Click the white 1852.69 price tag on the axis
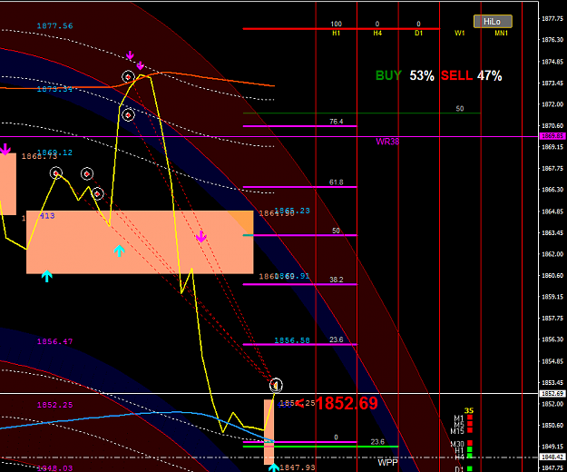567x472 pixels. [x=552, y=393]
